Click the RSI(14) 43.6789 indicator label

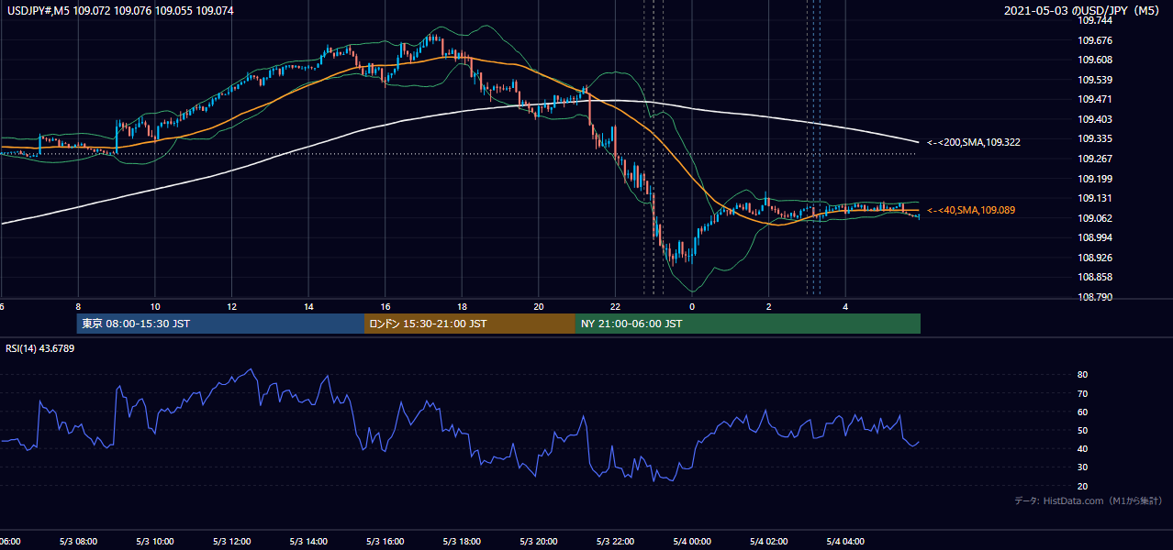coord(40,348)
